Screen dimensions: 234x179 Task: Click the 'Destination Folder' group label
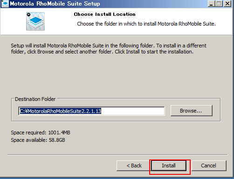(35, 99)
